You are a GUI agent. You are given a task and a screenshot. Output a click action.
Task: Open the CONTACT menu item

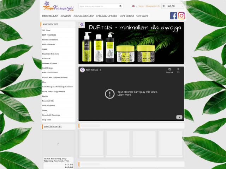(142, 15)
